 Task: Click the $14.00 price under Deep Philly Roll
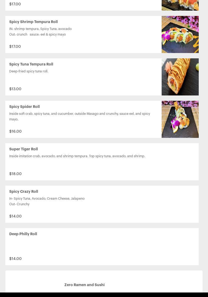[15, 259]
